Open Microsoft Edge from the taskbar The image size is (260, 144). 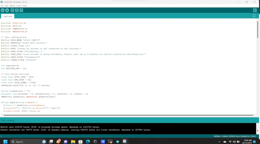click(x=88, y=142)
